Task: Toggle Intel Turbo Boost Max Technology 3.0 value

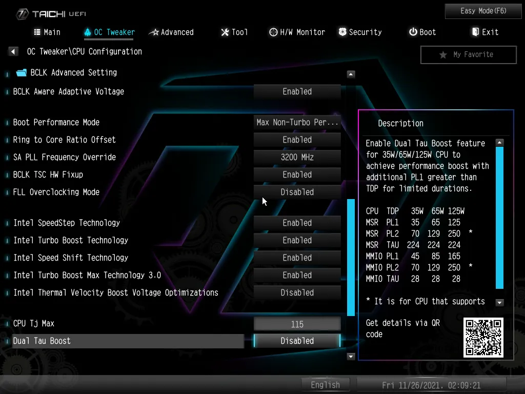Action: 297,275
